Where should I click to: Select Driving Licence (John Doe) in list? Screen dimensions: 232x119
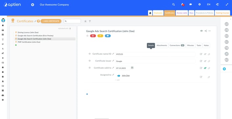coord(28,32)
